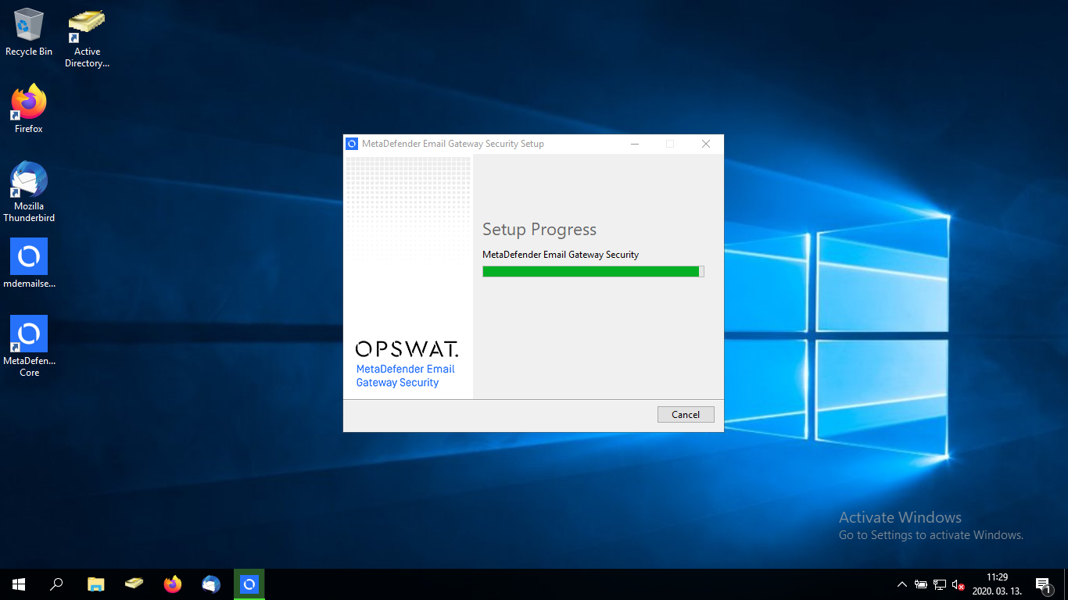Image resolution: width=1068 pixels, height=600 pixels.
Task: Open the notification center with one alert
Action: (x=1042, y=584)
